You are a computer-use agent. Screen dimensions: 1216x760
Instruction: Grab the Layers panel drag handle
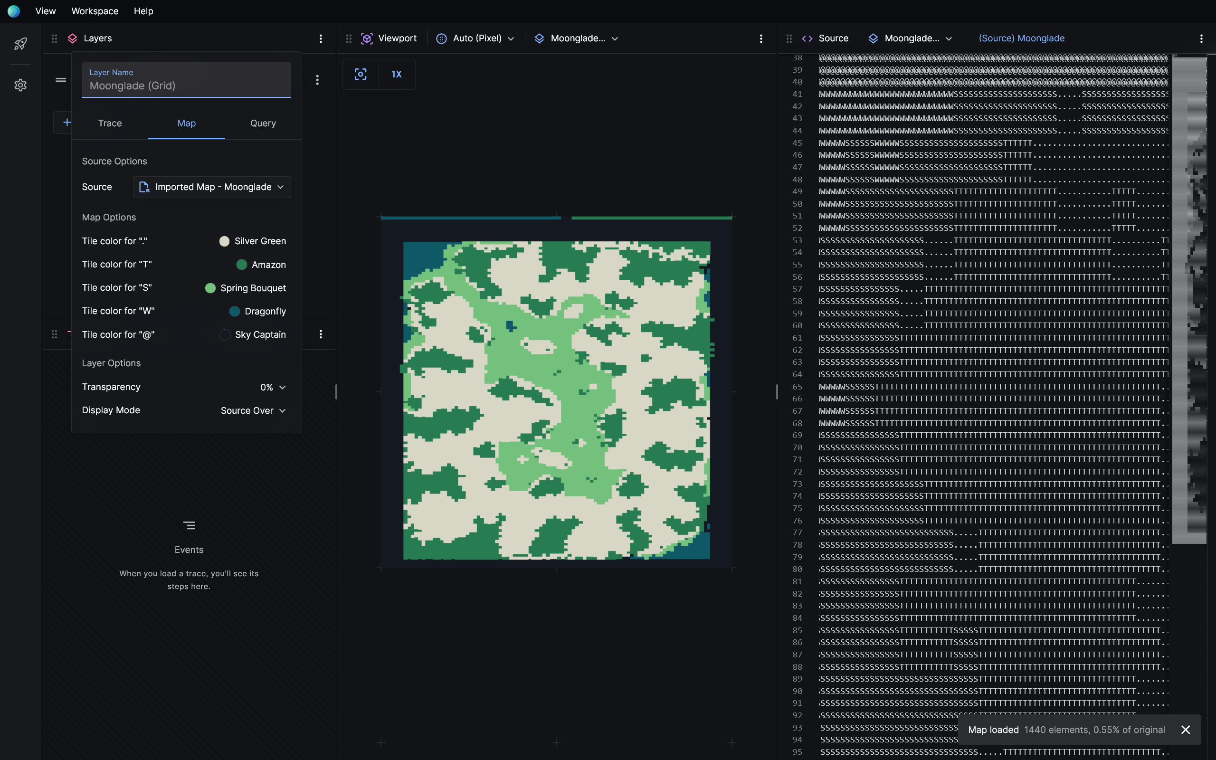point(54,38)
